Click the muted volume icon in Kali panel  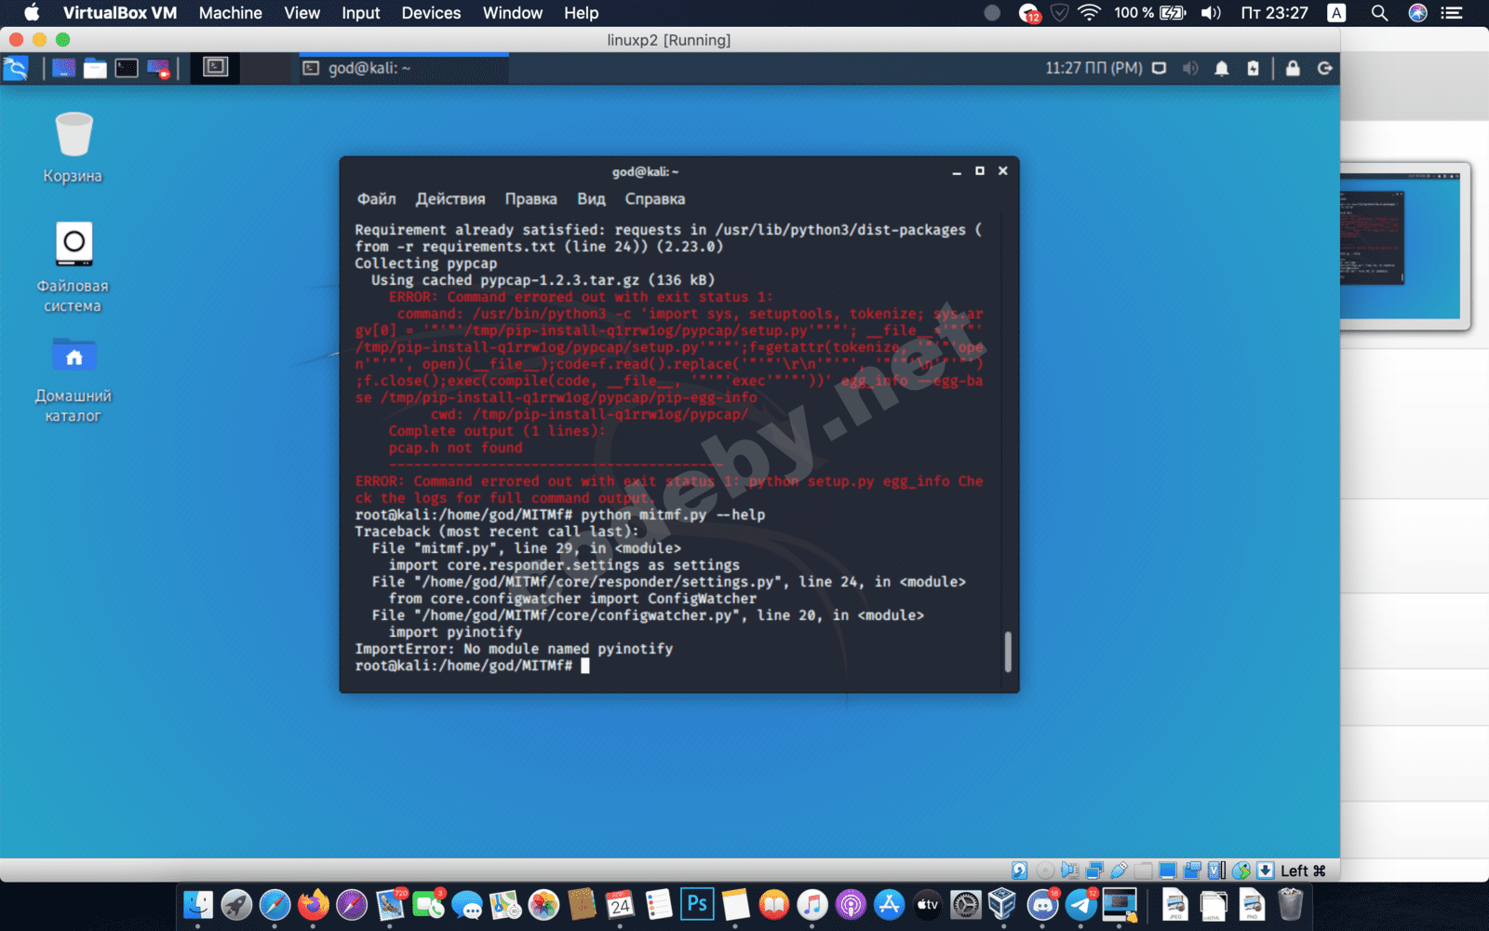pyautogui.click(x=1190, y=68)
